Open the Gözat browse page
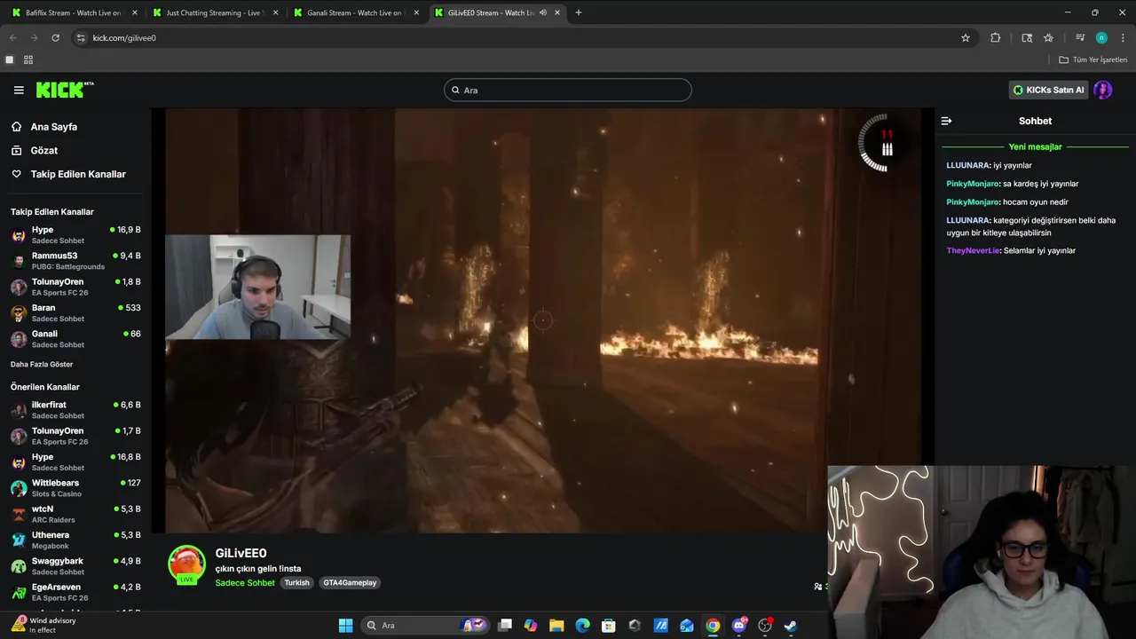This screenshot has width=1136, height=639. [43, 151]
